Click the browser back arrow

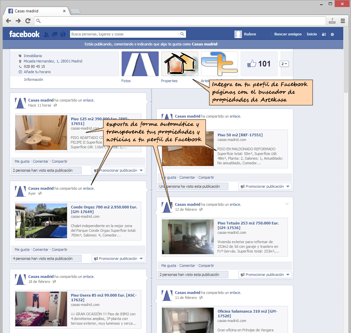tap(8, 21)
